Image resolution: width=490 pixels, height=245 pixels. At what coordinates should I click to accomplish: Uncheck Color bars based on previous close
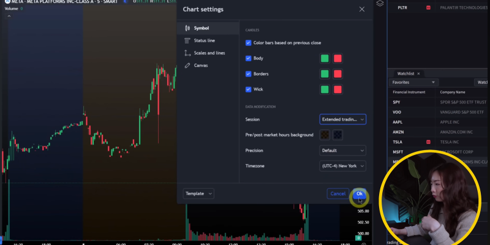pyautogui.click(x=248, y=43)
